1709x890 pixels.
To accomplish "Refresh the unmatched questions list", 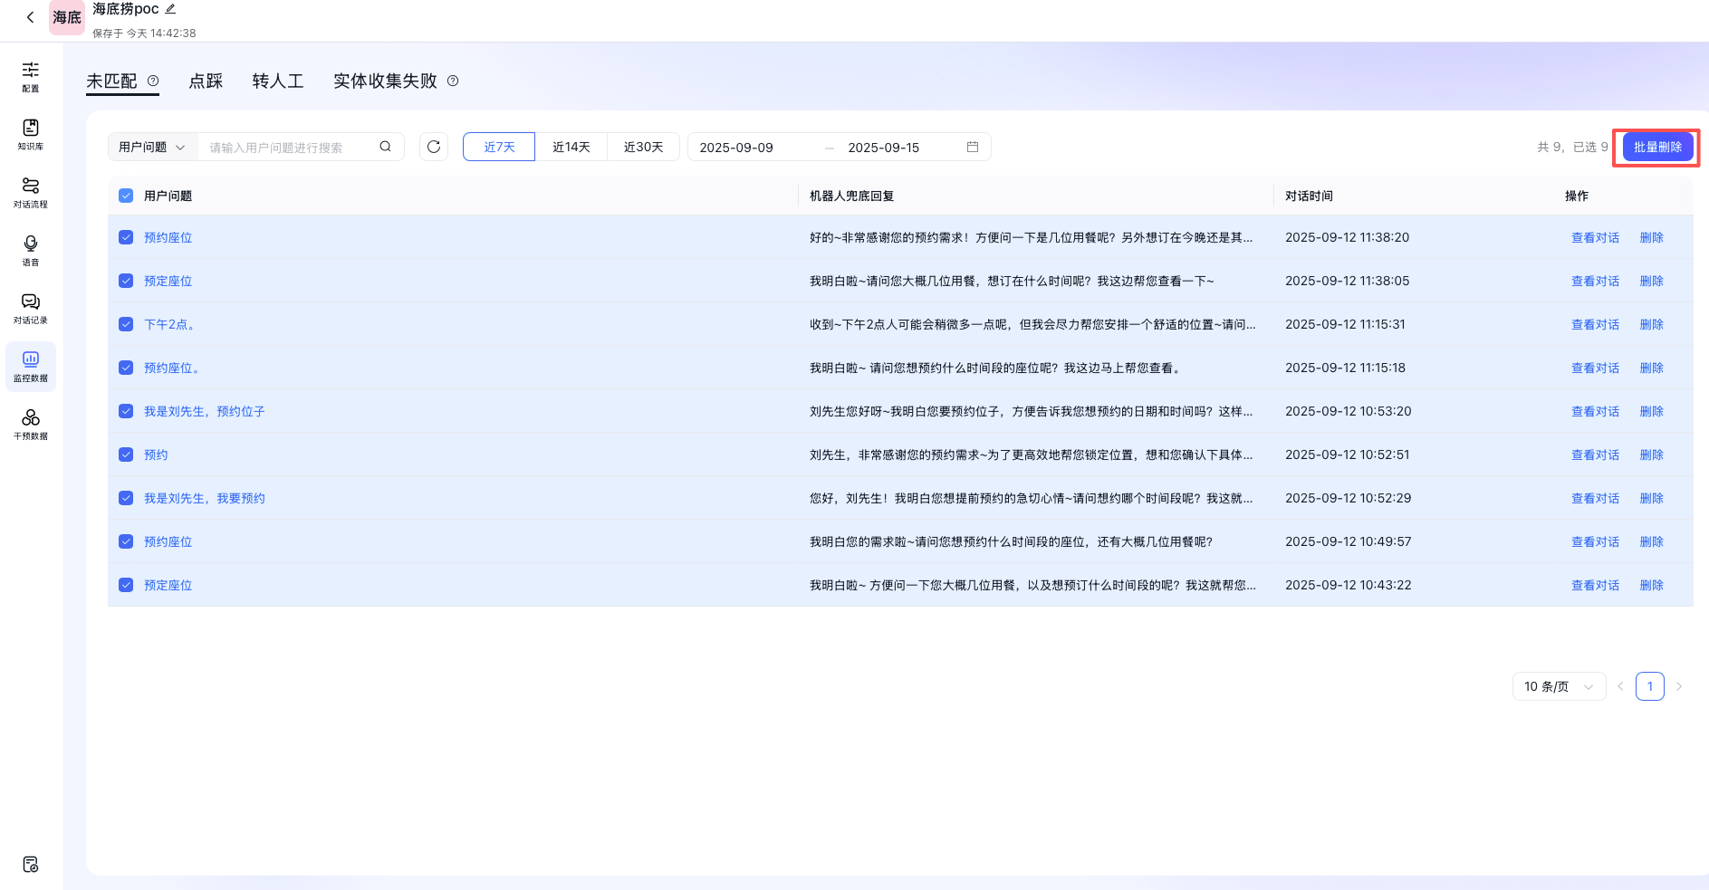I will click(434, 146).
